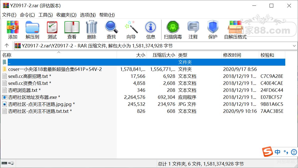Click the Sogou input method S icon

tap(267, 152)
